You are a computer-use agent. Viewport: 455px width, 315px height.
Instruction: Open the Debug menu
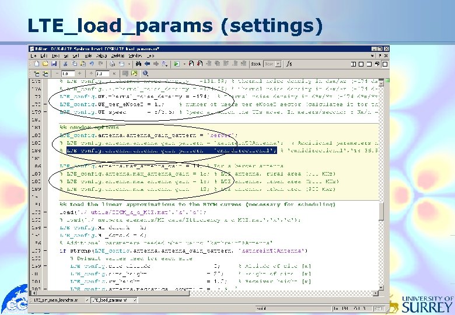coord(101,55)
